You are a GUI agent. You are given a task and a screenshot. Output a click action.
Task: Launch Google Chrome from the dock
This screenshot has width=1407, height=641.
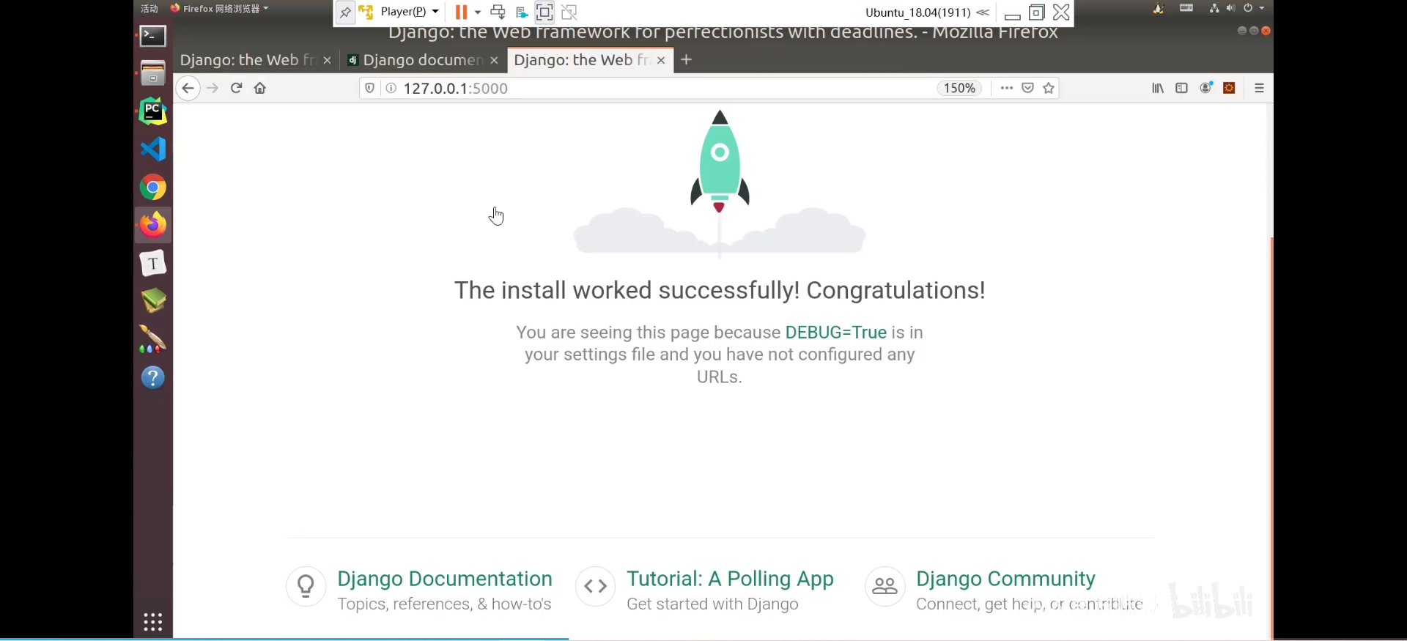point(153,188)
